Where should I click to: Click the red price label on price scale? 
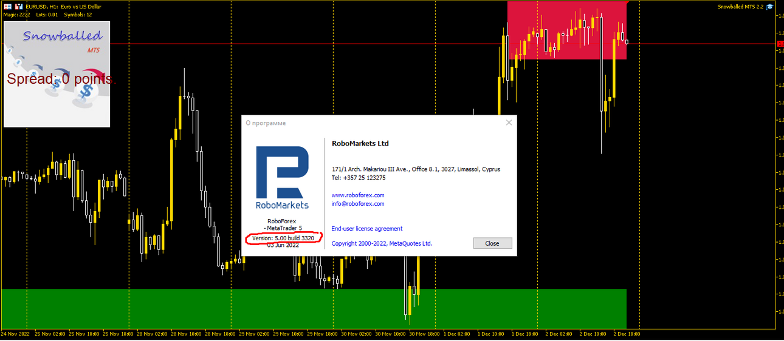780,44
